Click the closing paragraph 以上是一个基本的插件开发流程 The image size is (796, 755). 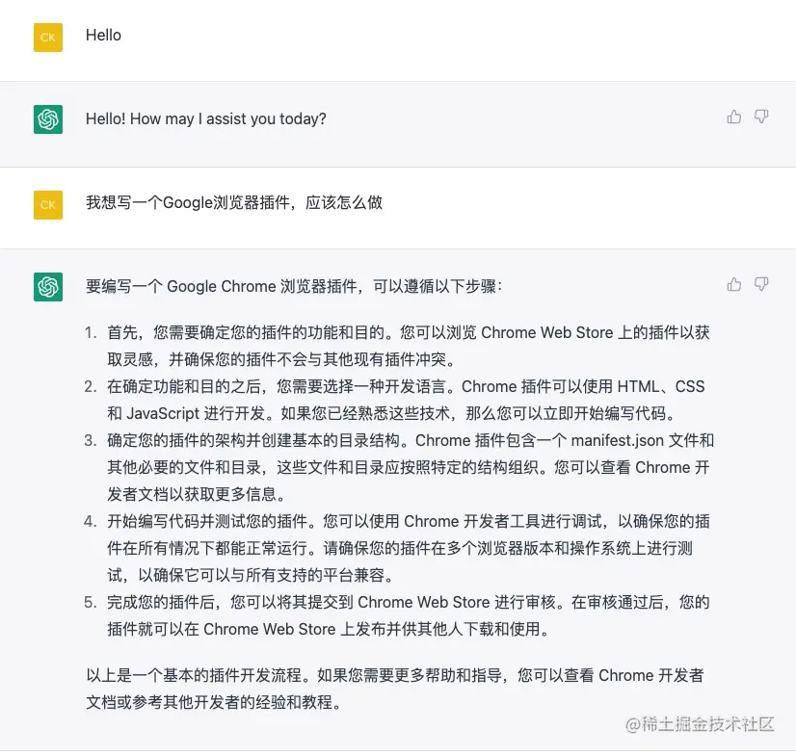[x=395, y=689]
